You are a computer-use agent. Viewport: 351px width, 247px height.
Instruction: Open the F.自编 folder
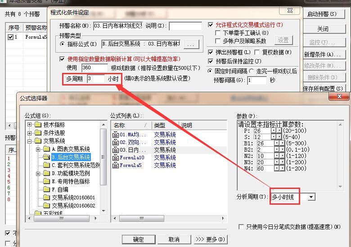point(47,189)
